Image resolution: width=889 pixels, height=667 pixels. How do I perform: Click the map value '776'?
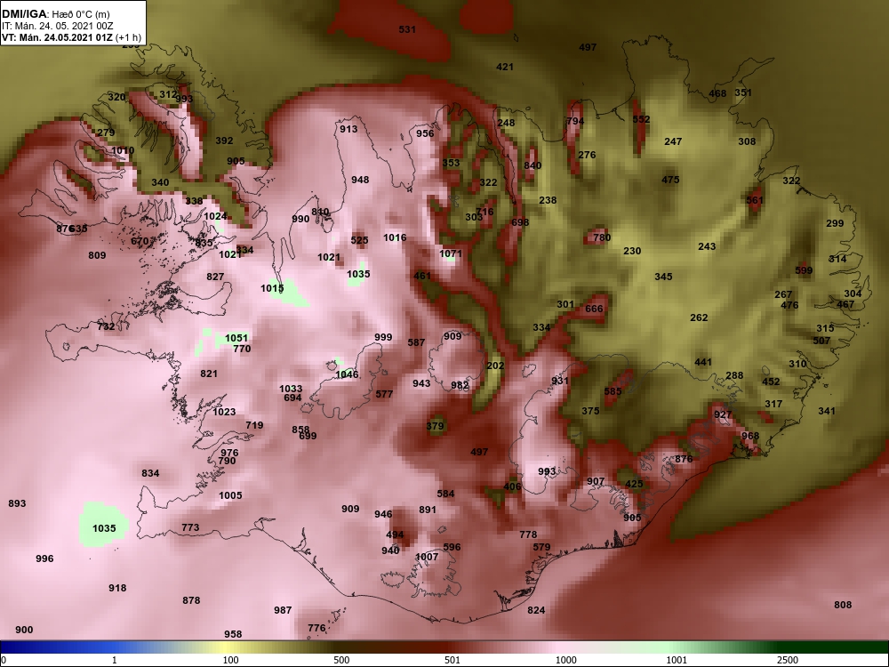tap(316, 629)
